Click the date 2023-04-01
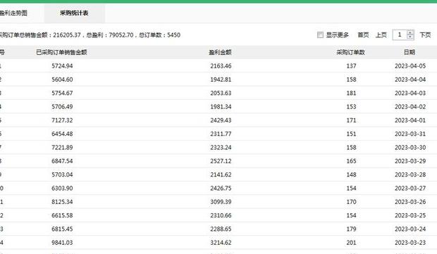The height and width of the screenshot is (254, 437). coord(410,120)
